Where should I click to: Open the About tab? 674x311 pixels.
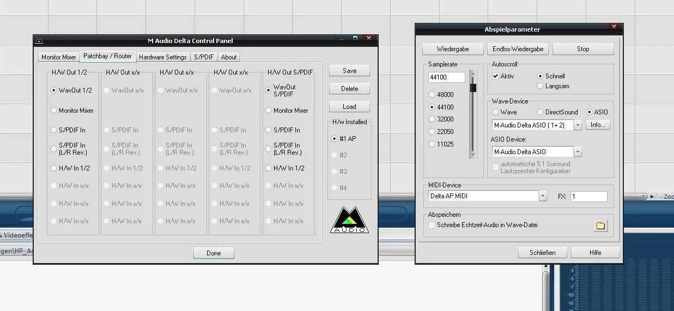[x=229, y=57]
